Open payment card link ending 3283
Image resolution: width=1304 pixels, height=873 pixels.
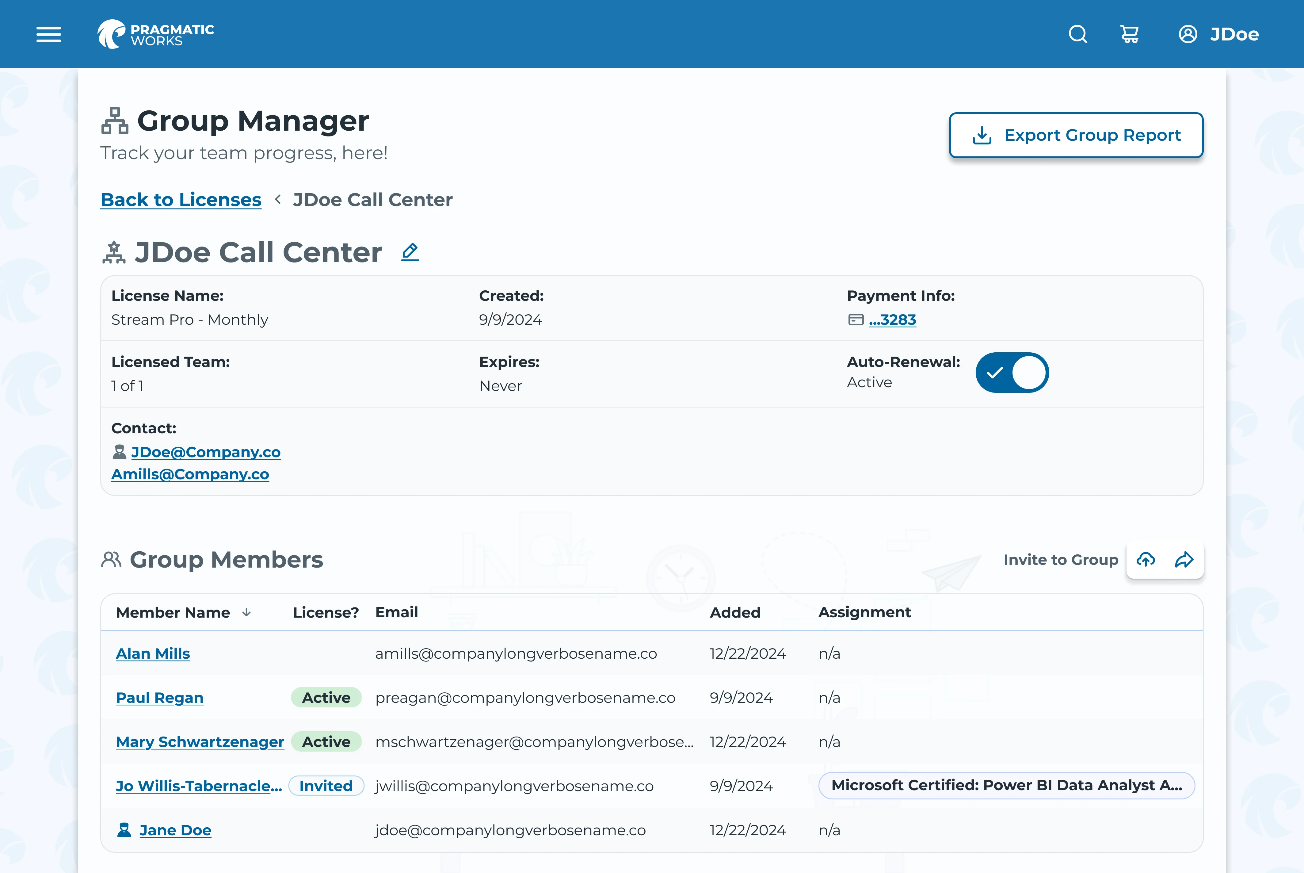point(892,320)
